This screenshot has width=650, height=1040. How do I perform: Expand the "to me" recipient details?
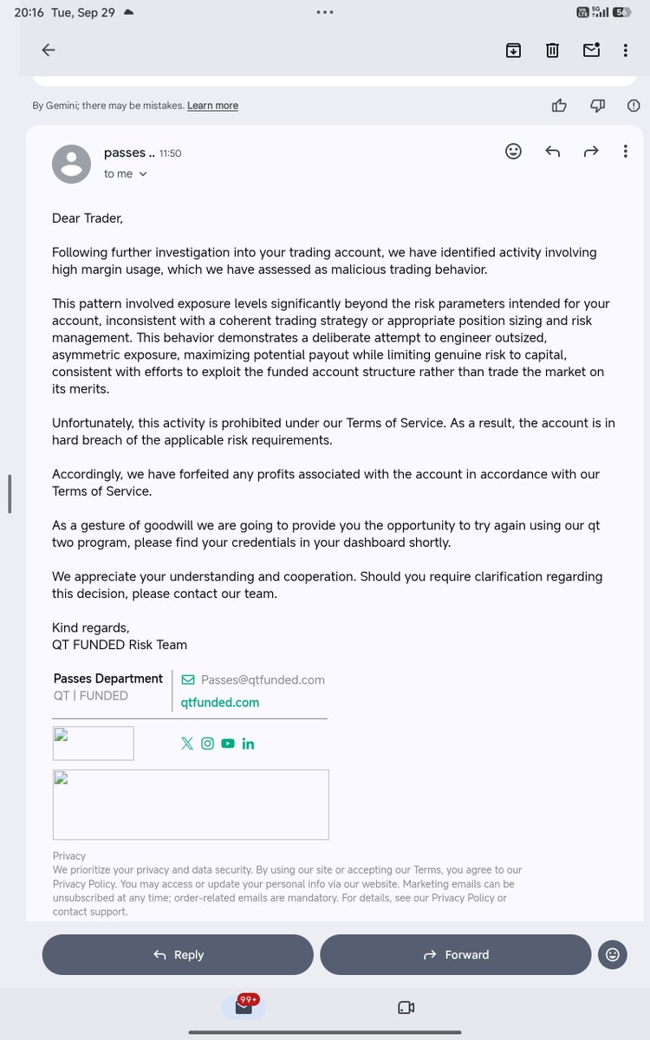[126, 173]
